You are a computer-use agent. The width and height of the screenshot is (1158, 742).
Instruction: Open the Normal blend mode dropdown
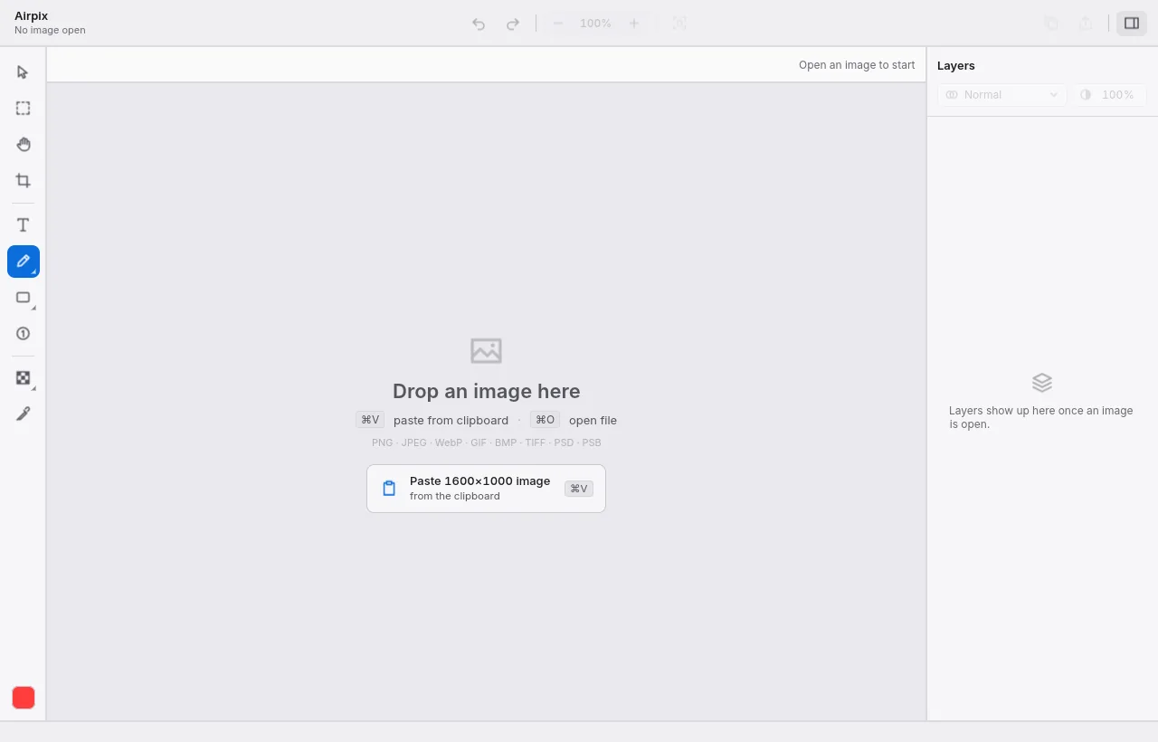(x=1002, y=95)
